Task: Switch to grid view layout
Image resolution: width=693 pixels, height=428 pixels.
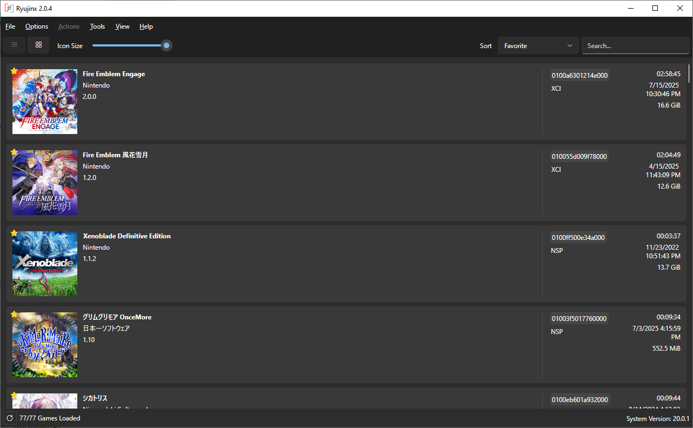Action: click(38, 45)
